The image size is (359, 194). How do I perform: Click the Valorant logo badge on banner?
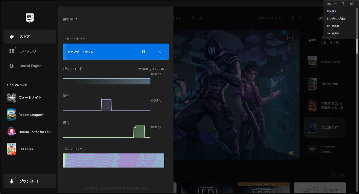[290, 38]
